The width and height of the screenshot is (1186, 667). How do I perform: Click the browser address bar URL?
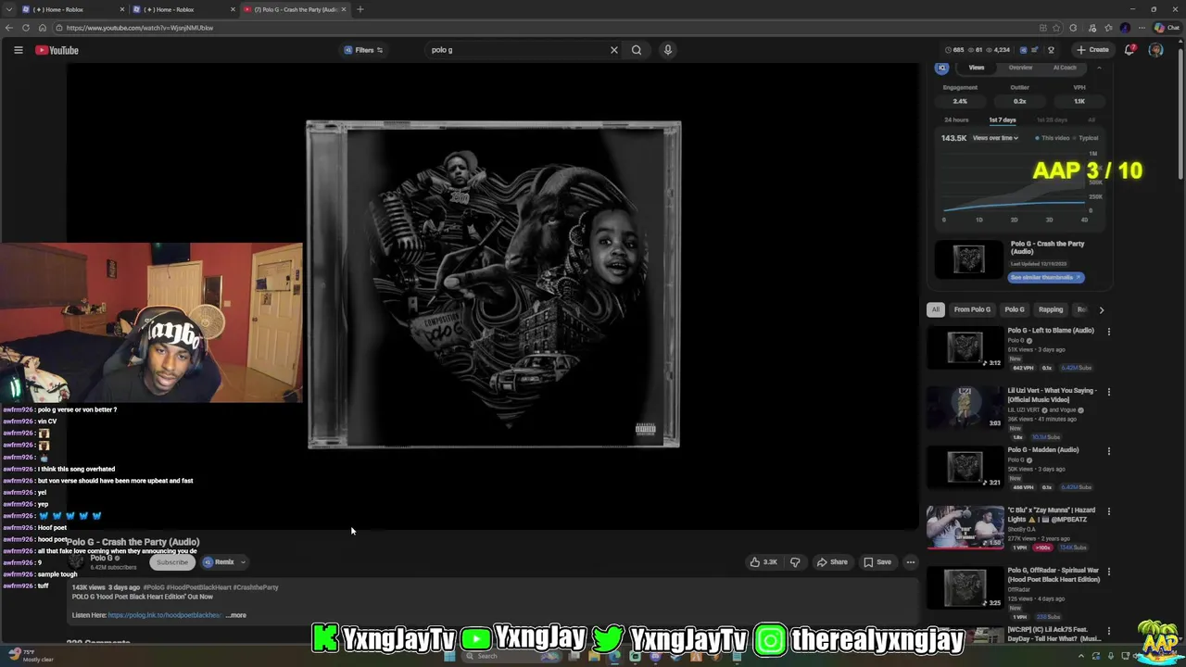click(139, 28)
